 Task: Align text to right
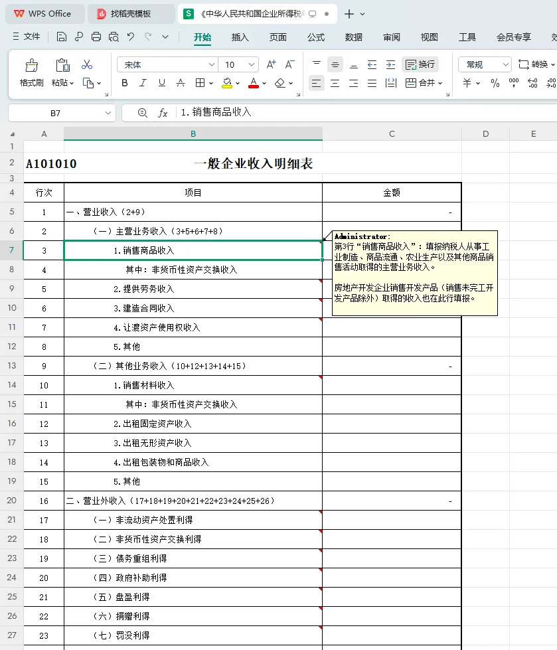(x=353, y=83)
